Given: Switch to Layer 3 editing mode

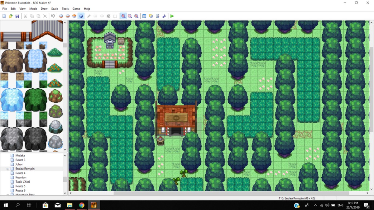Looking at the screenshot, I should 74,16.
